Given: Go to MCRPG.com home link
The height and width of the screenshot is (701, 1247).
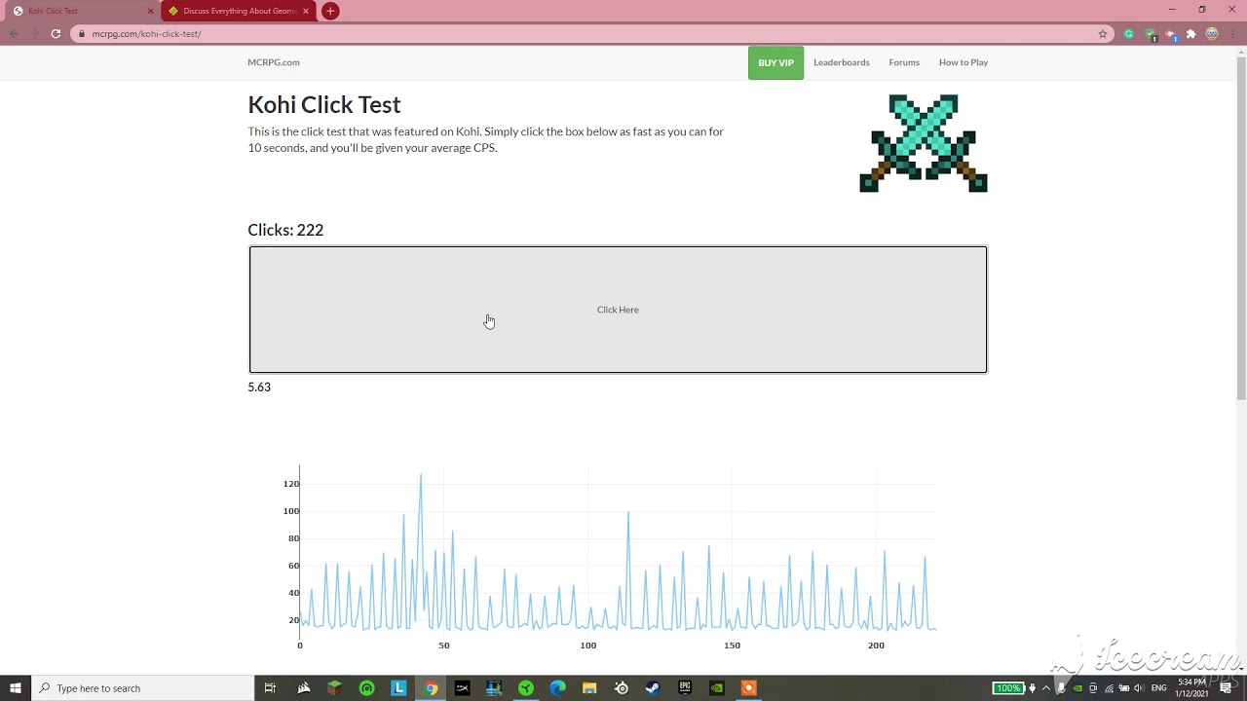Looking at the screenshot, I should coord(274,62).
